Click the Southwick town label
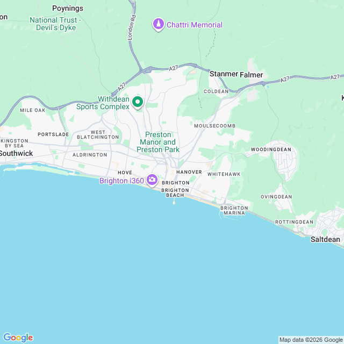The image size is (344, 344). pos(16,153)
